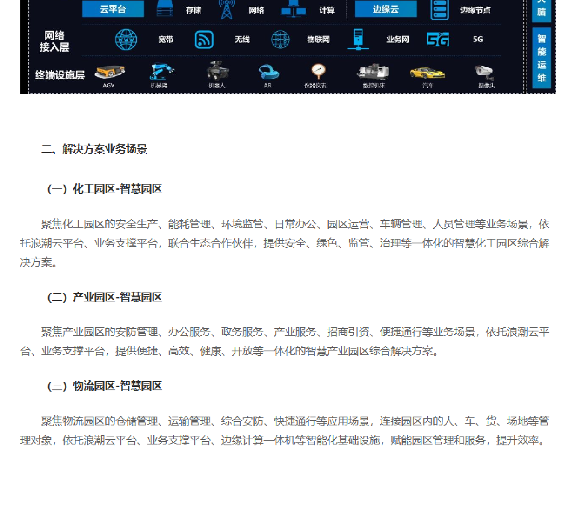
Task: Click the 网络 antenna tower icon
Action: click(227, 9)
